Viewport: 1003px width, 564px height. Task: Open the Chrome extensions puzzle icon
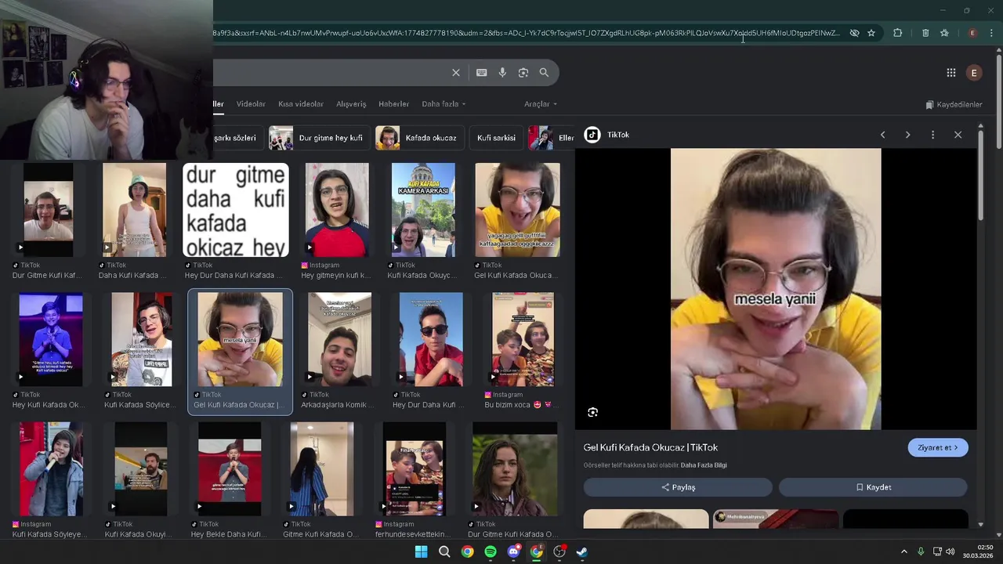point(898,33)
